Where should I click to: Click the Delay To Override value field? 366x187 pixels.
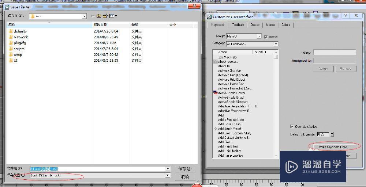coord(323,134)
